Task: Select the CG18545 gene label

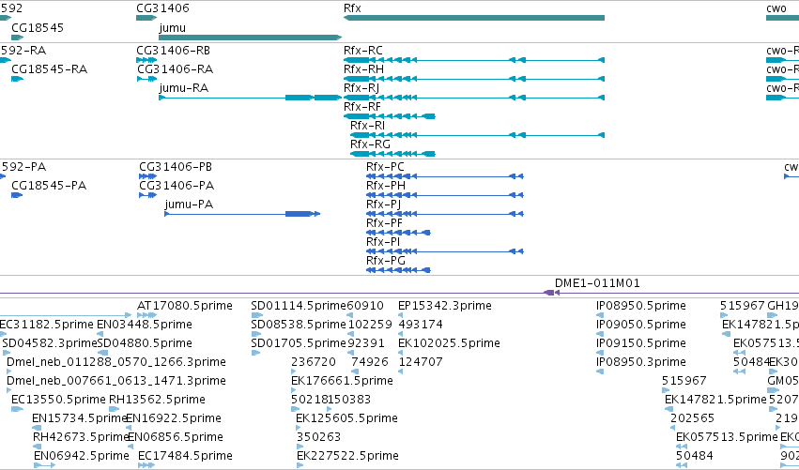Action: pos(38,27)
